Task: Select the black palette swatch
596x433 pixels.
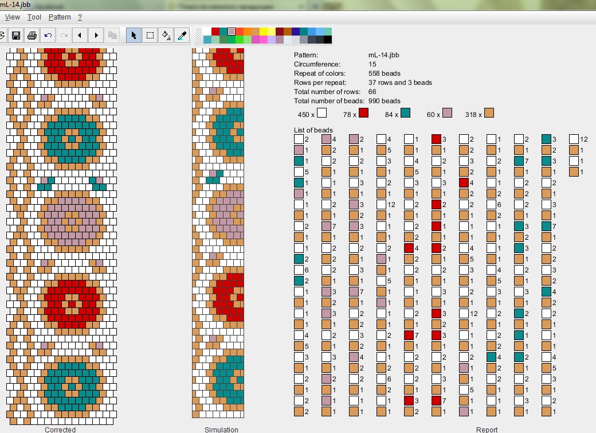Action: pos(328,40)
